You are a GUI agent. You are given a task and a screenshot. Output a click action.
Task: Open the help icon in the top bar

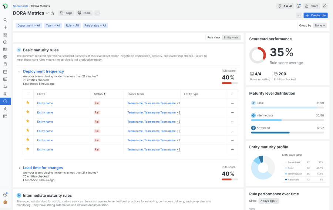point(299,6)
